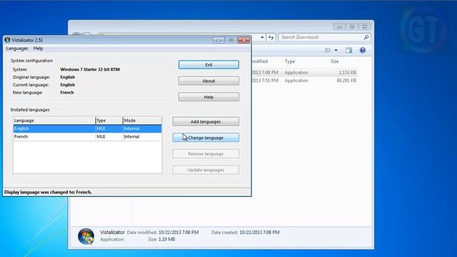Select the French row in Installed languages
This screenshot has width=457, height=257.
point(87,136)
